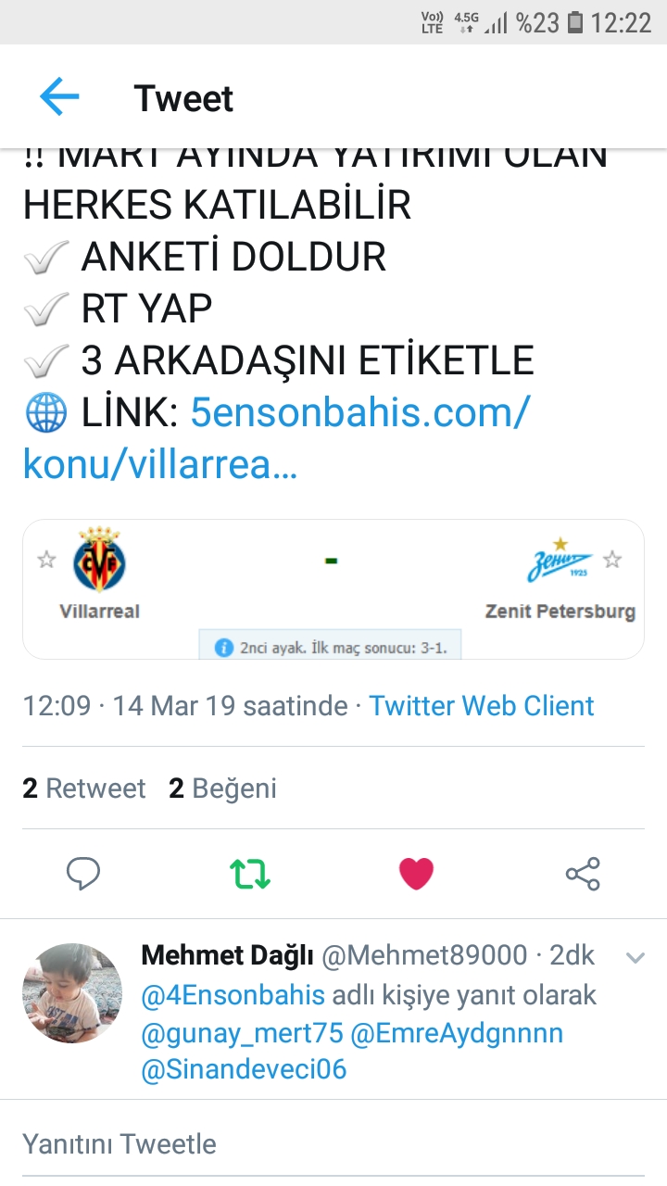Open @gunay_mert75 mention

point(242,1033)
